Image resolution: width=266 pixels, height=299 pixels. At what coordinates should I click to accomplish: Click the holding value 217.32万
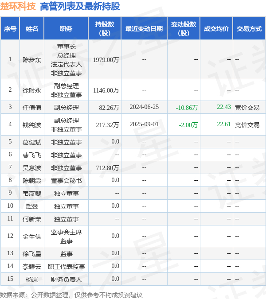107,125
